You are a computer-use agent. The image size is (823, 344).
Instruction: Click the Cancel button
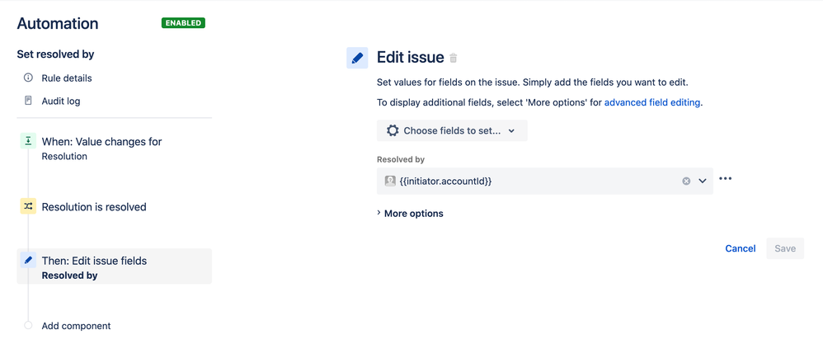[x=740, y=248]
